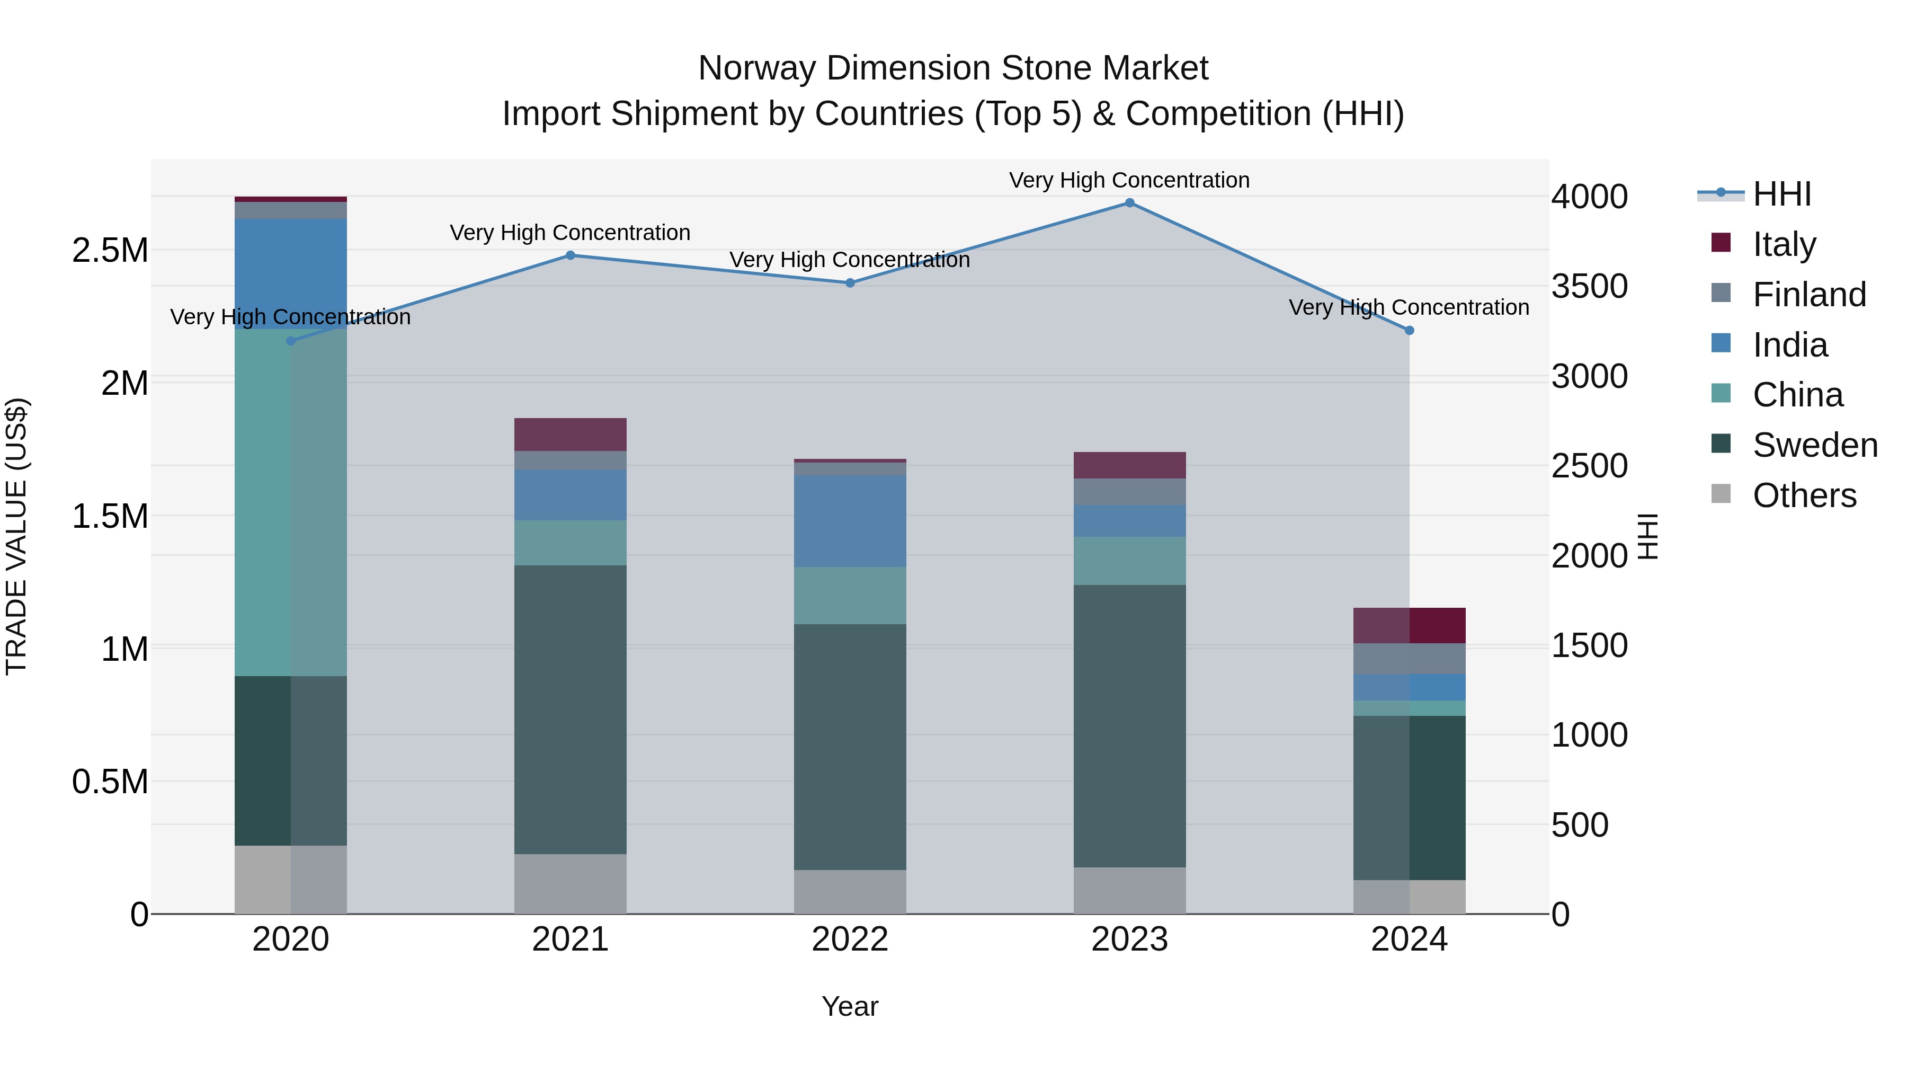This screenshot has width=1907, height=1073.
Task: Click the China segment of the 2020 bar
Action: tap(291, 502)
